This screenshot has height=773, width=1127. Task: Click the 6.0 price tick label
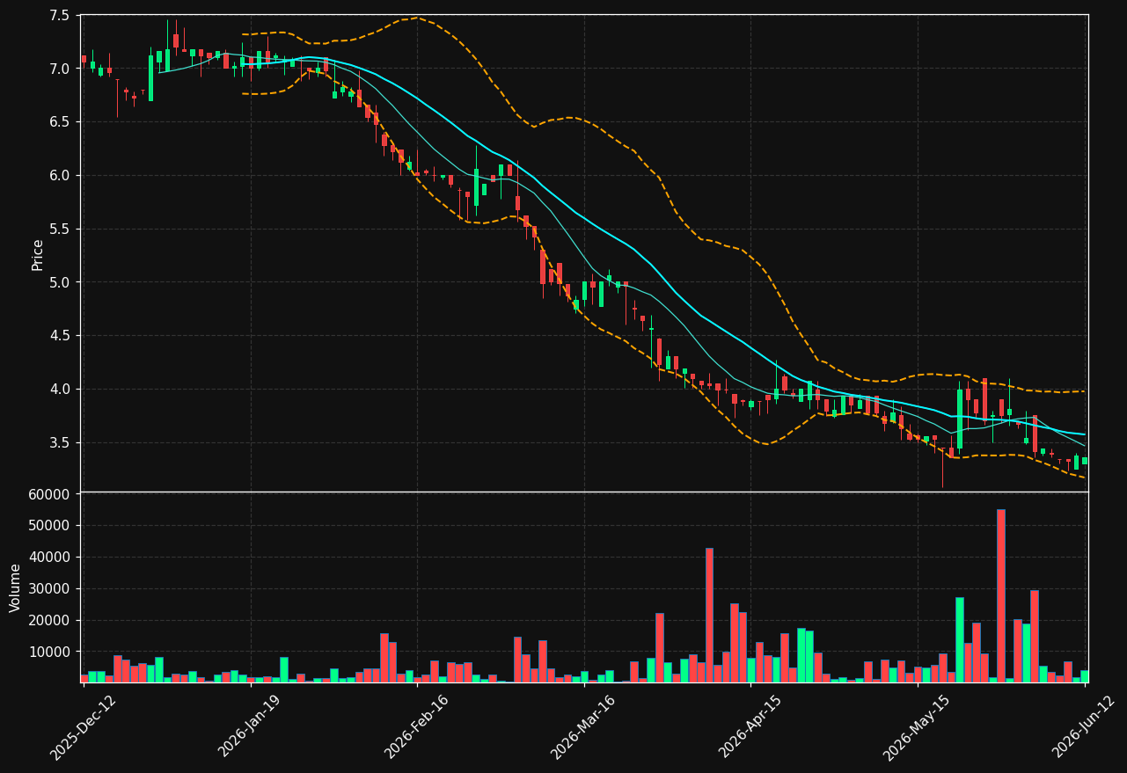60,176
